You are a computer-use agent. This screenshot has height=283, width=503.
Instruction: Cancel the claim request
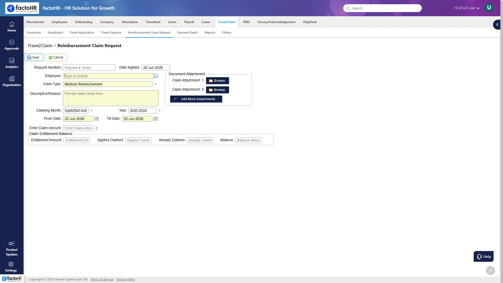(x=56, y=57)
